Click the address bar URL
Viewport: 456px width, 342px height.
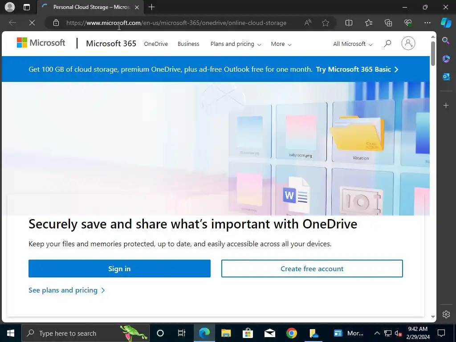176,23
